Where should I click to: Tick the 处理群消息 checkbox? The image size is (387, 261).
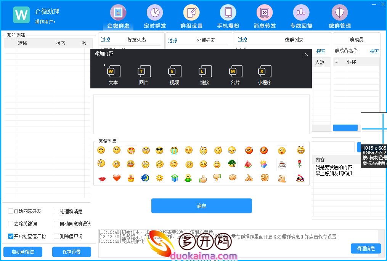click(x=56, y=211)
